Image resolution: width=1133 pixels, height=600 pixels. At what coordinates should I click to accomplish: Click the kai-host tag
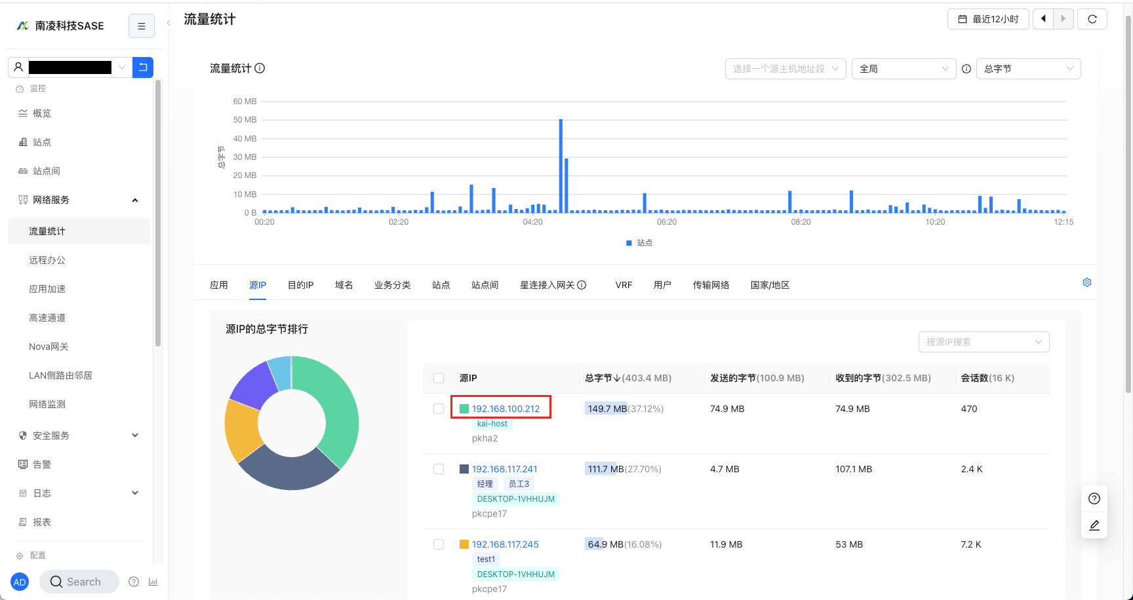[x=492, y=424]
